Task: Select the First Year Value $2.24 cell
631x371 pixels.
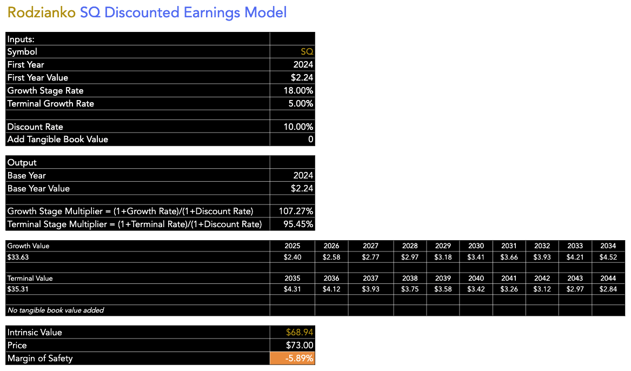Action: (292, 77)
